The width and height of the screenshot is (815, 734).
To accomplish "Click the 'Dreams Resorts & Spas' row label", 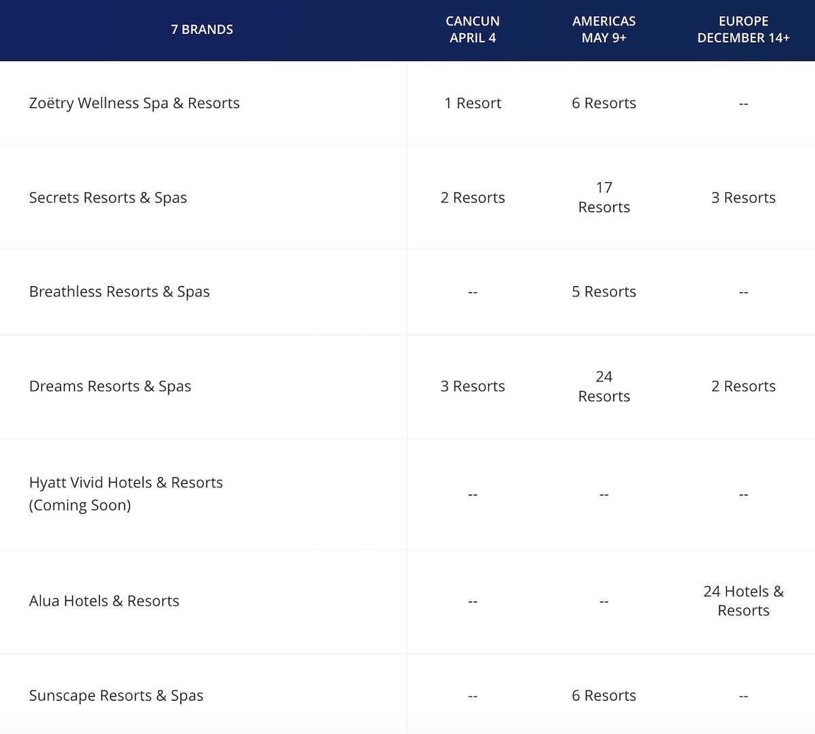I will [110, 386].
